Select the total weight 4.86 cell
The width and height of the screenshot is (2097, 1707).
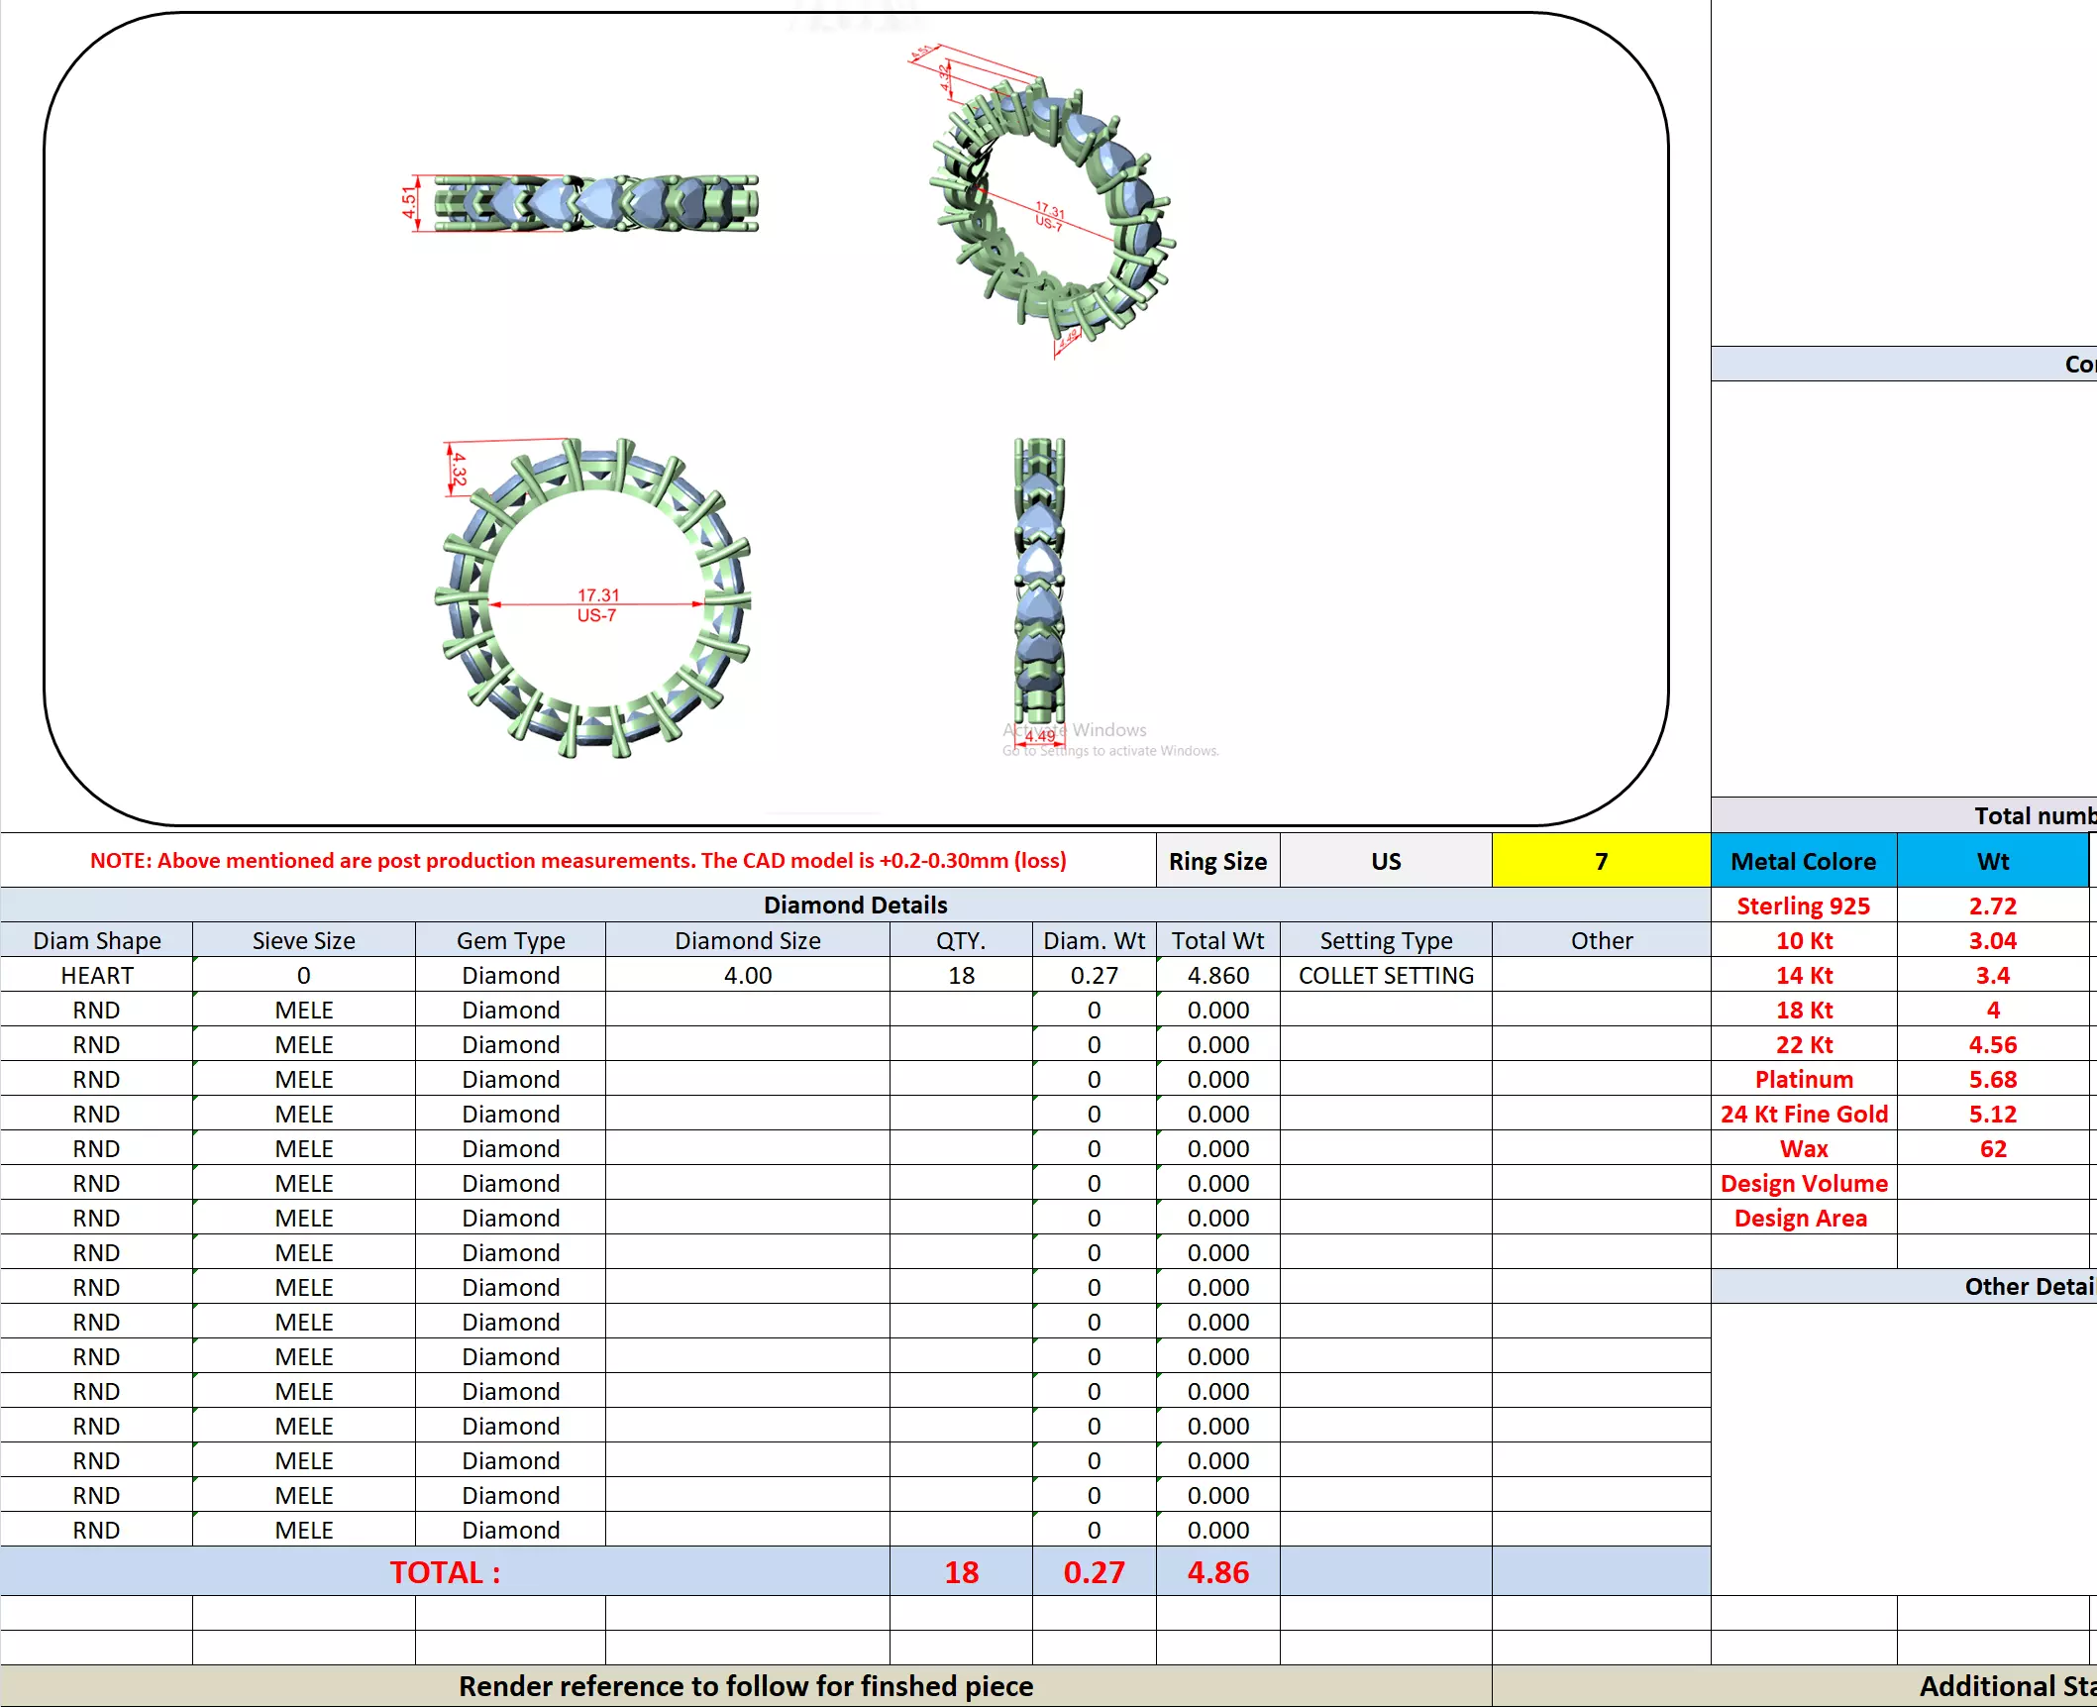click(x=1217, y=1572)
